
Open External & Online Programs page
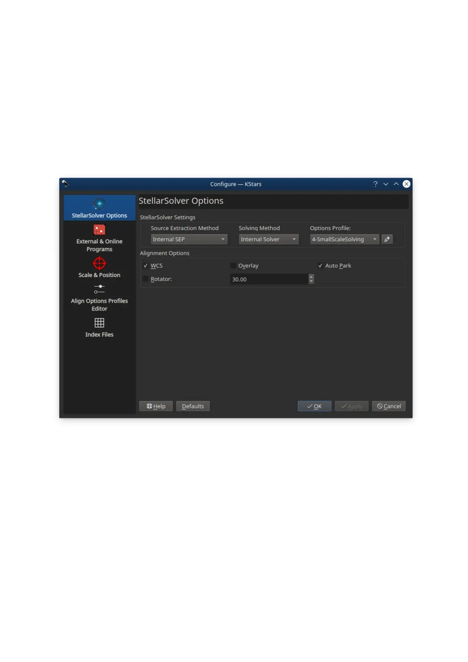pos(99,238)
